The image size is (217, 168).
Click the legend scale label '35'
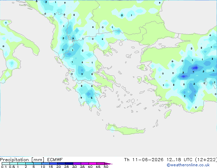82,167
